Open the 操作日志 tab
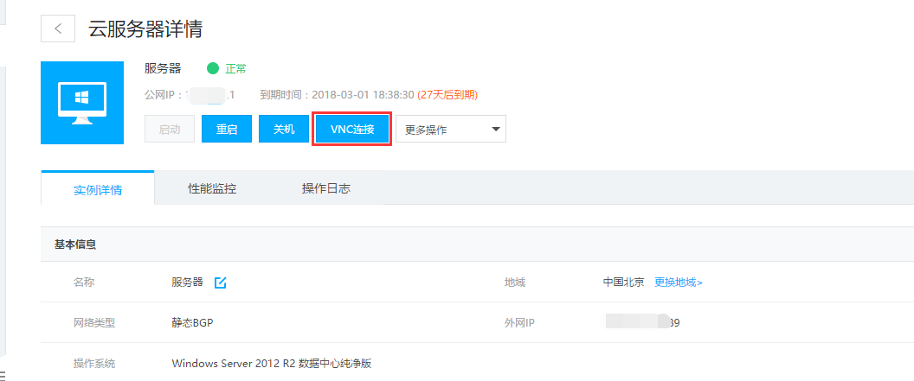Screen dimensions: 914x381 325,188
